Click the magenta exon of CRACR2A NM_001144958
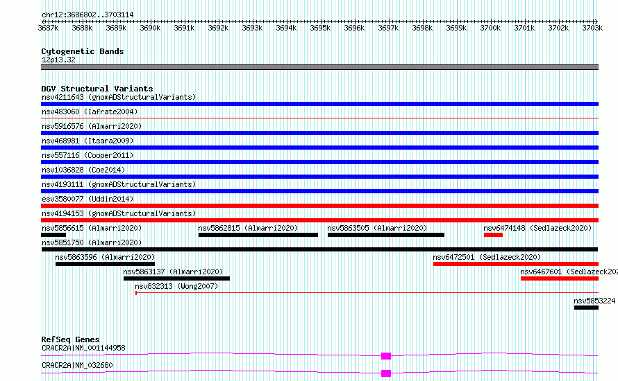Viewport: 618px width, 381px height. (386, 356)
